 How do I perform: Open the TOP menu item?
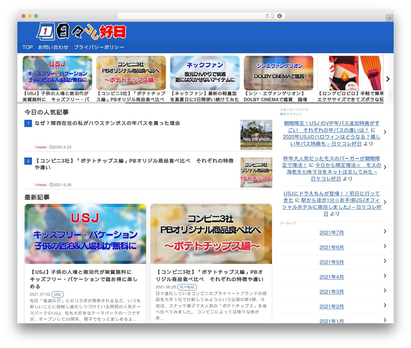click(27, 47)
